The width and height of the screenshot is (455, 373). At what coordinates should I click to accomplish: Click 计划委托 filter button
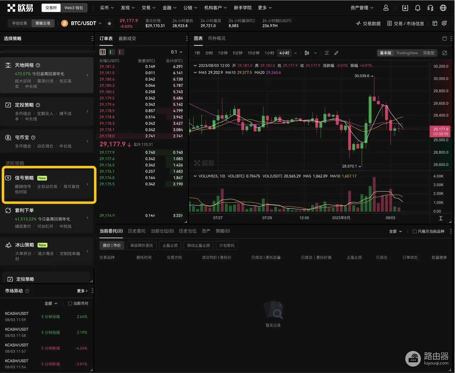tap(227, 245)
